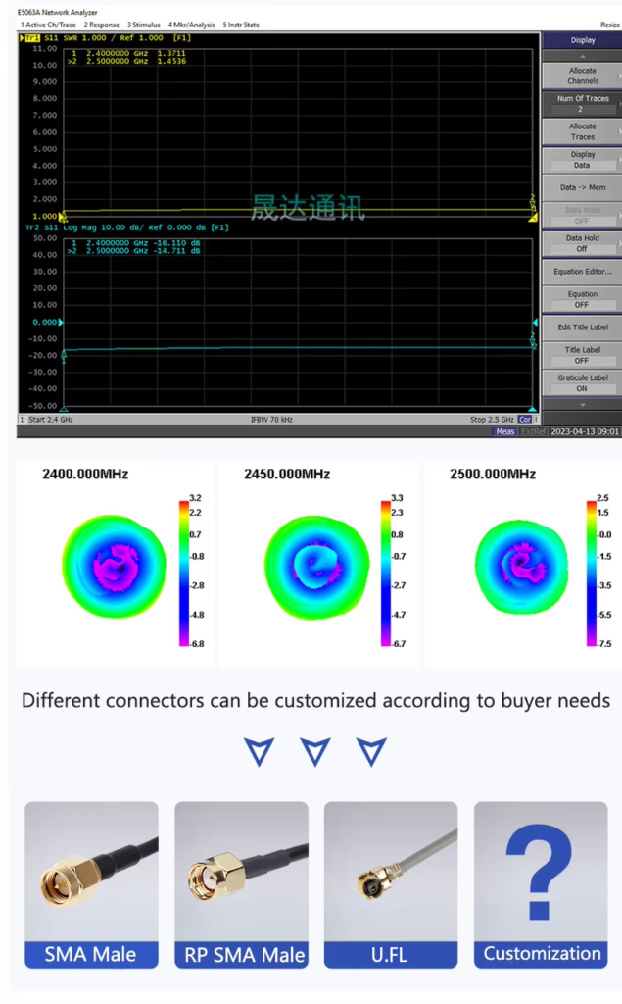The width and height of the screenshot is (622, 1004).
Task: Open the Num Of Traces selector
Action: click(x=582, y=103)
